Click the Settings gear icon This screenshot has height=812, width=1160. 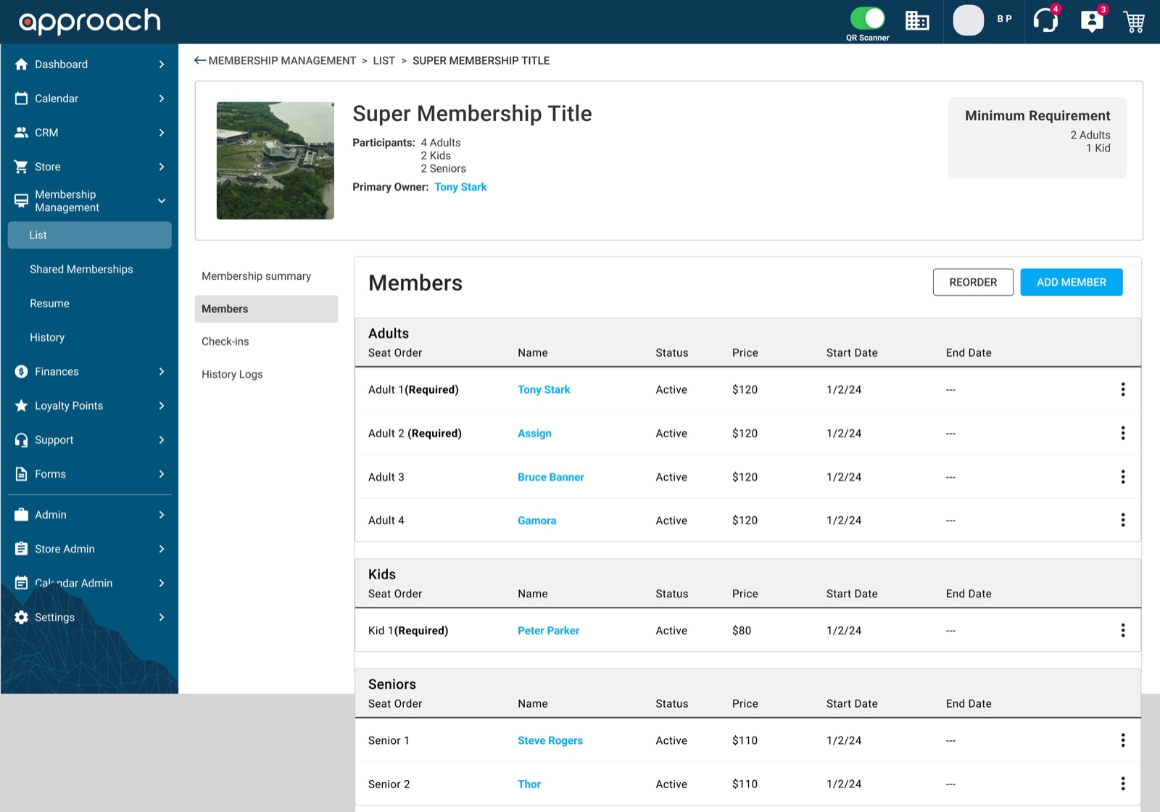(22, 617)
